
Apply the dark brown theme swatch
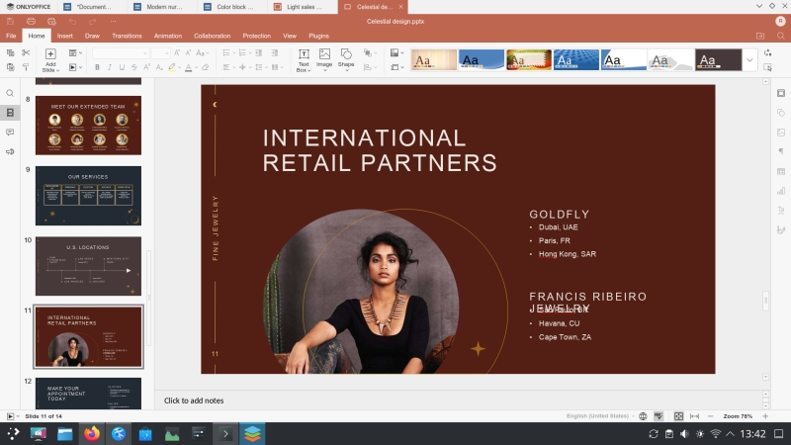pyautogui.click(x=719, y=60)
